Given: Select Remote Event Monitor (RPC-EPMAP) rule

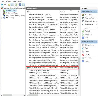Looking at the screenshot, I should [42, 30].
